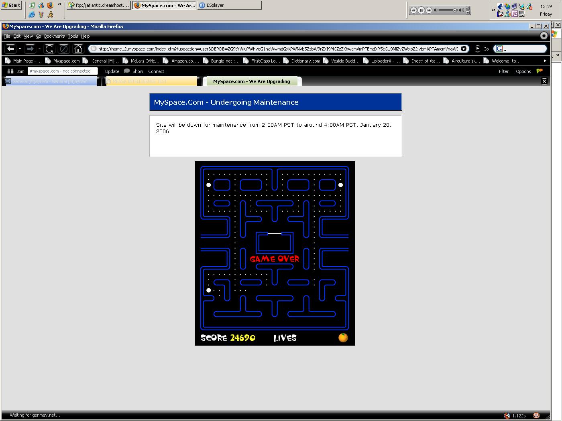
Task: Click the #myspace.com channel input field
Action: pyautogui.click(x=63, y=71)
